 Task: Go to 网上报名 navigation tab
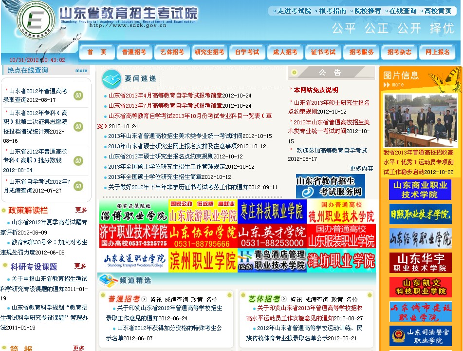point(437,52)
